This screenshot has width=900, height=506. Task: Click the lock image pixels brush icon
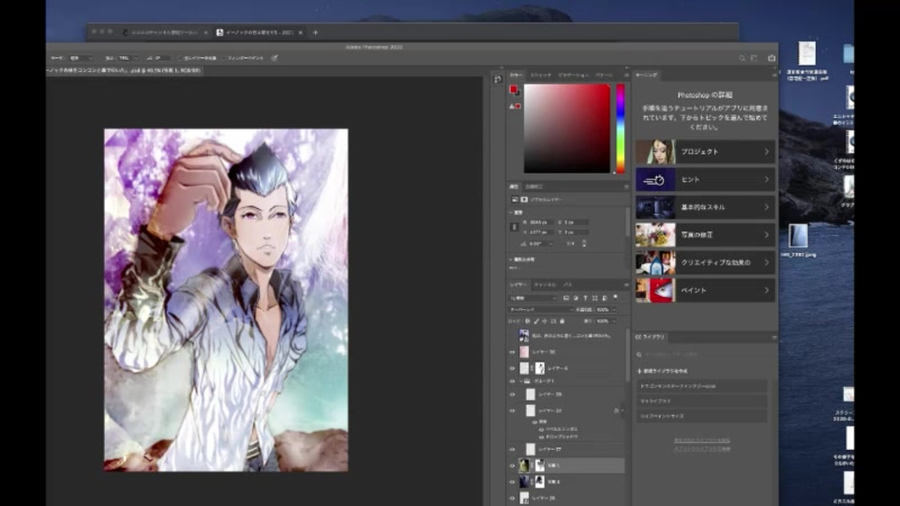tap(536, 321)
